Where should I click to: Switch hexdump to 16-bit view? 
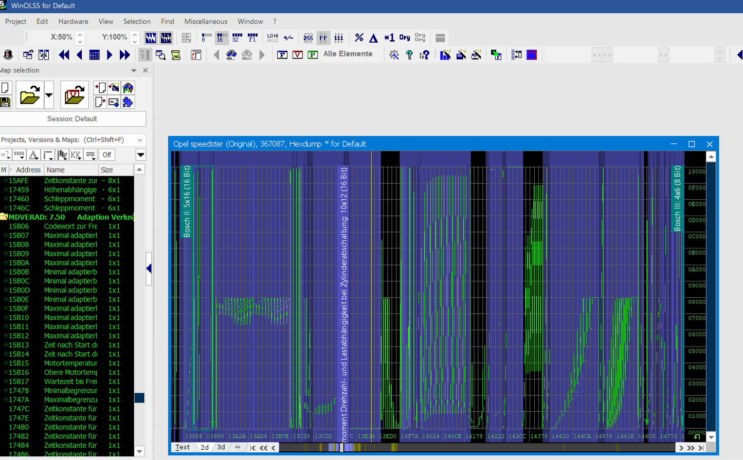pos(222,38)
